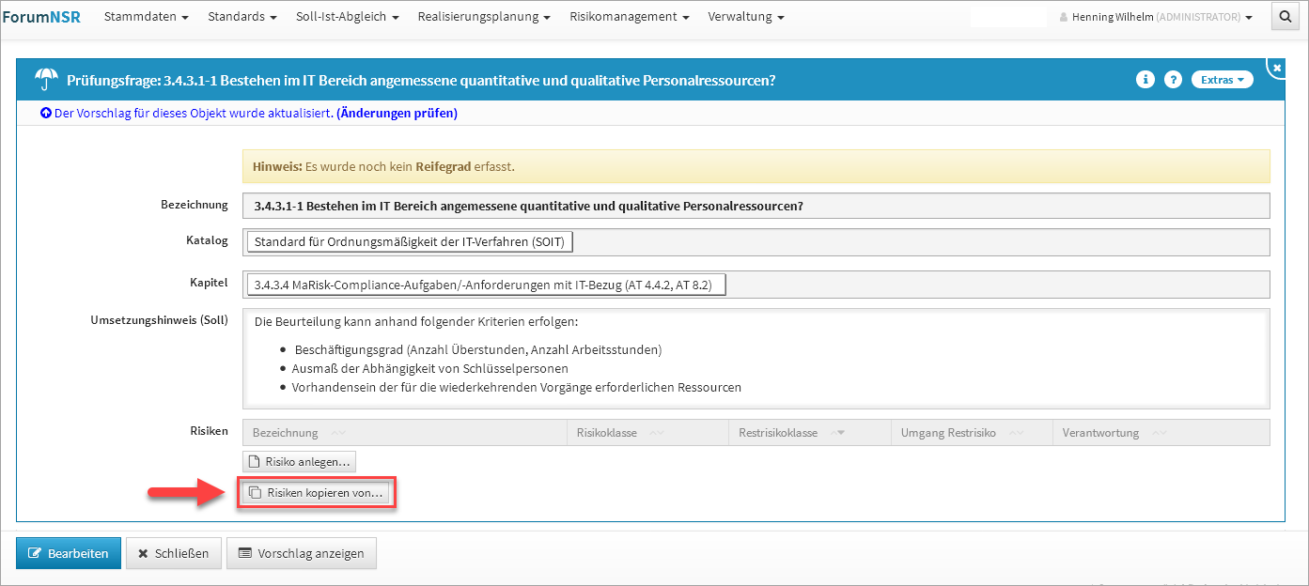Click the ForumNSR logo

pyautogui.click(x=40, y=16)
